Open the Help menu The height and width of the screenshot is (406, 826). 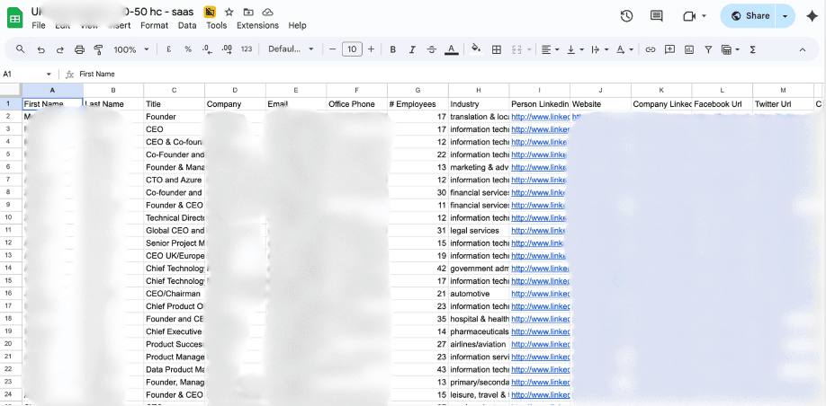tap(297, 25)
